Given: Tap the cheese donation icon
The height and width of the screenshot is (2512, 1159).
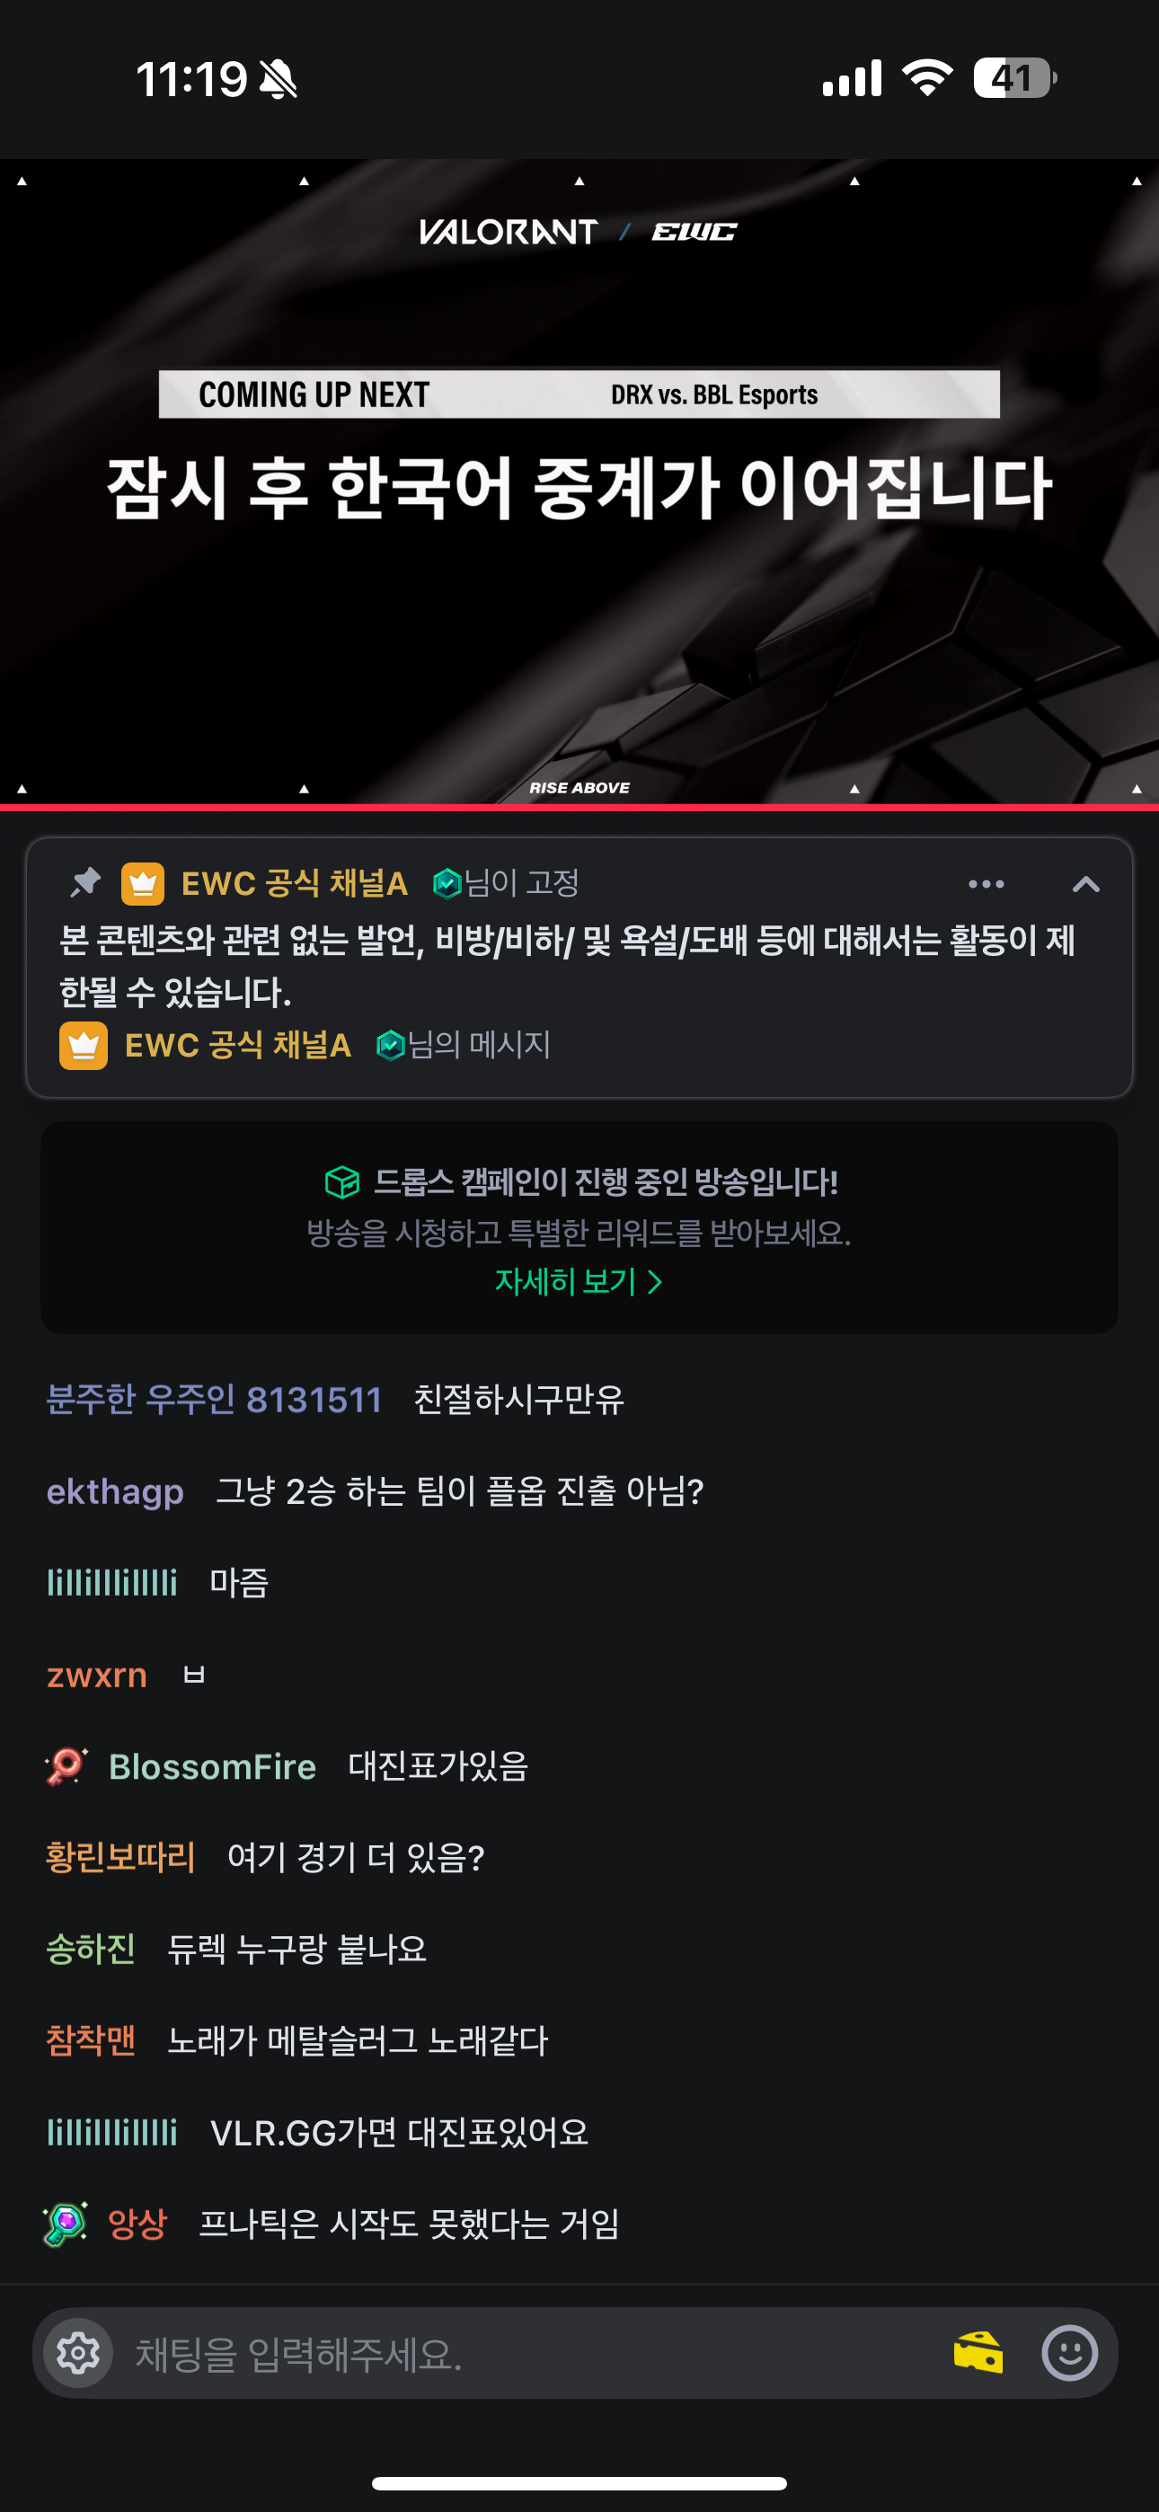Looking at the screenshot, I should (x=978, y=2352).
